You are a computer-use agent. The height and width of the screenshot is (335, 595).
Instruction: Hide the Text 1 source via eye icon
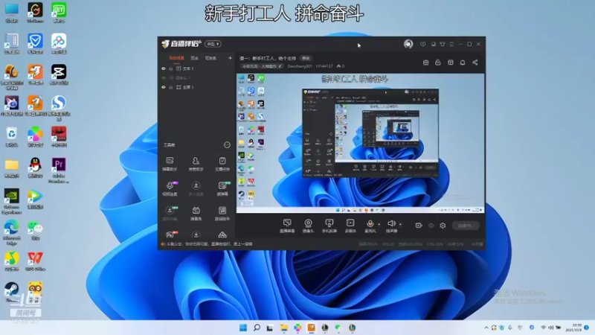[164, 68]
